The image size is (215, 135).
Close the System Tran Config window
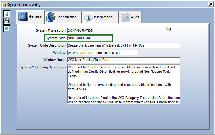[211, 4]
